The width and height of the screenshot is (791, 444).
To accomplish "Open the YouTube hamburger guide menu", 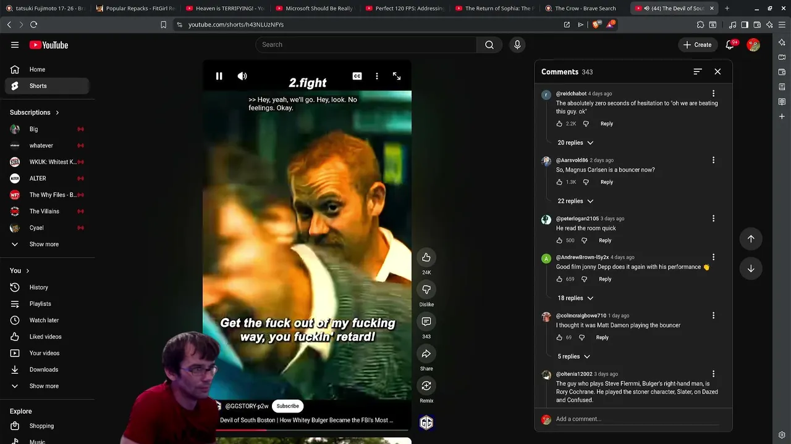I will click(15, 44).
